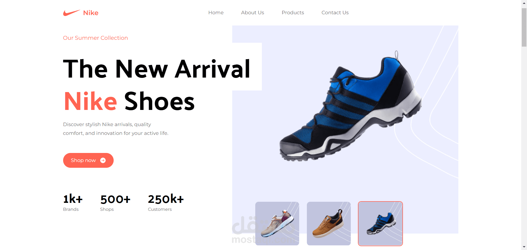This screenshot has height=250, width=527.
Task: Select the brown leather shoe thumbnail
Action: pos(329,223)
